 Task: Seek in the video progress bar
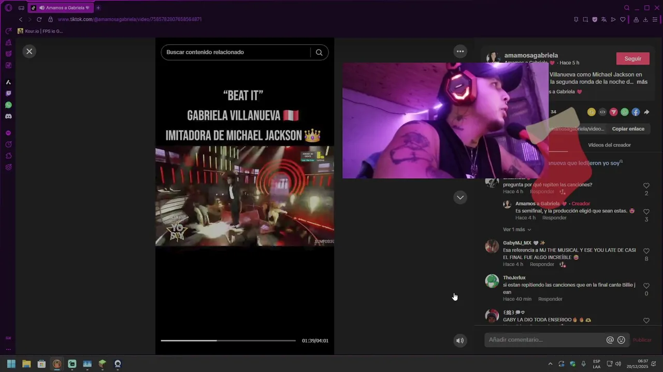click(228, 340)
